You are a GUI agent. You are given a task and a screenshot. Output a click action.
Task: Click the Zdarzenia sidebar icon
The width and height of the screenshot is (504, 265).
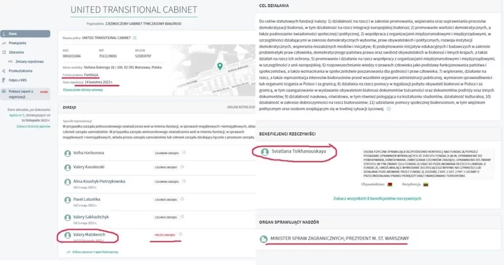(x=4, y=52)
